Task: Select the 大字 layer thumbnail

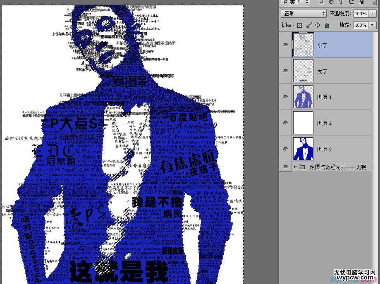Action: (x=303, y=71)
